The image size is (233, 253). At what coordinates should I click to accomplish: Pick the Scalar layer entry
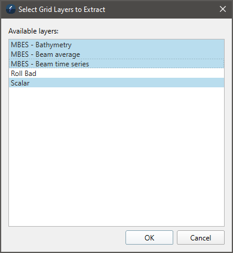116,83
